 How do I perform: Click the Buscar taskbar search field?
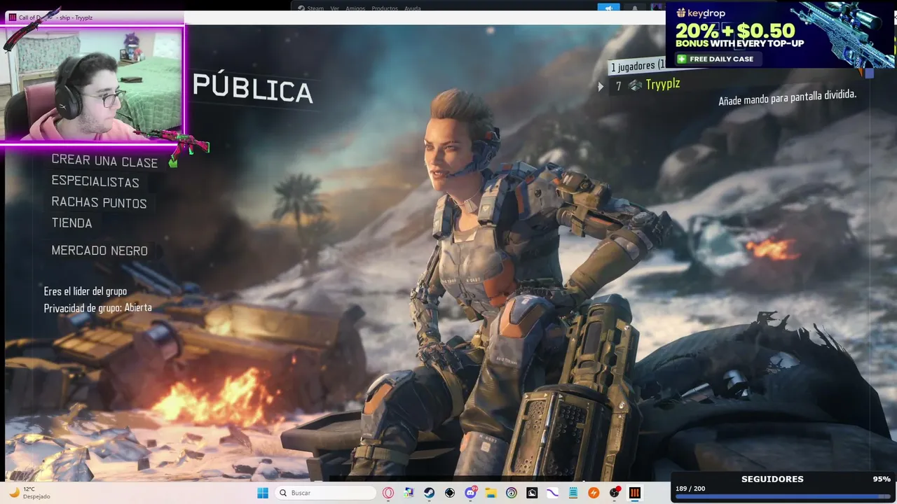(325, 493)
